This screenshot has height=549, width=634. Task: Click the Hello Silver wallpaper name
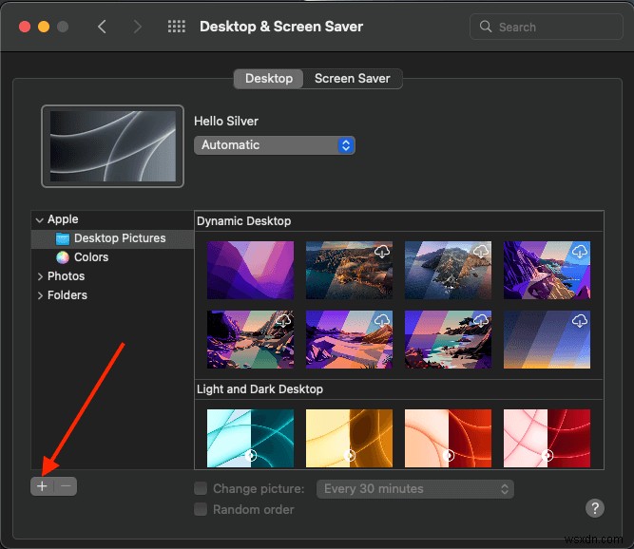226,122
